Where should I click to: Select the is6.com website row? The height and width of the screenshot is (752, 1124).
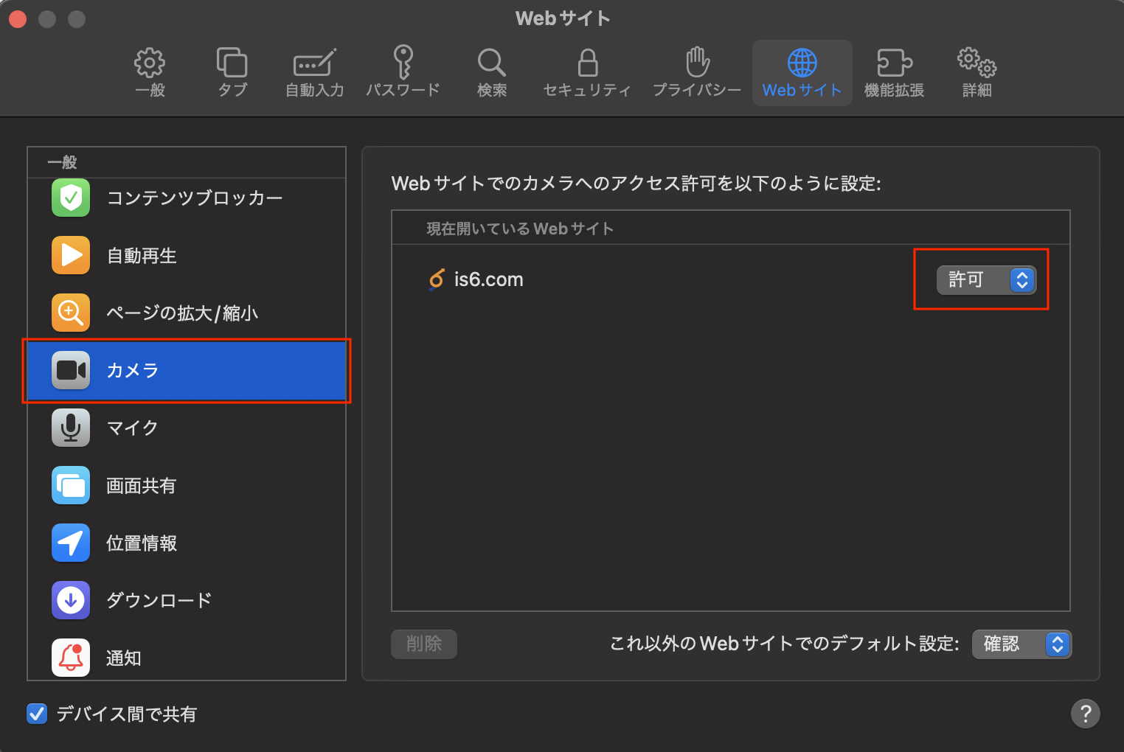pos(730,279)
